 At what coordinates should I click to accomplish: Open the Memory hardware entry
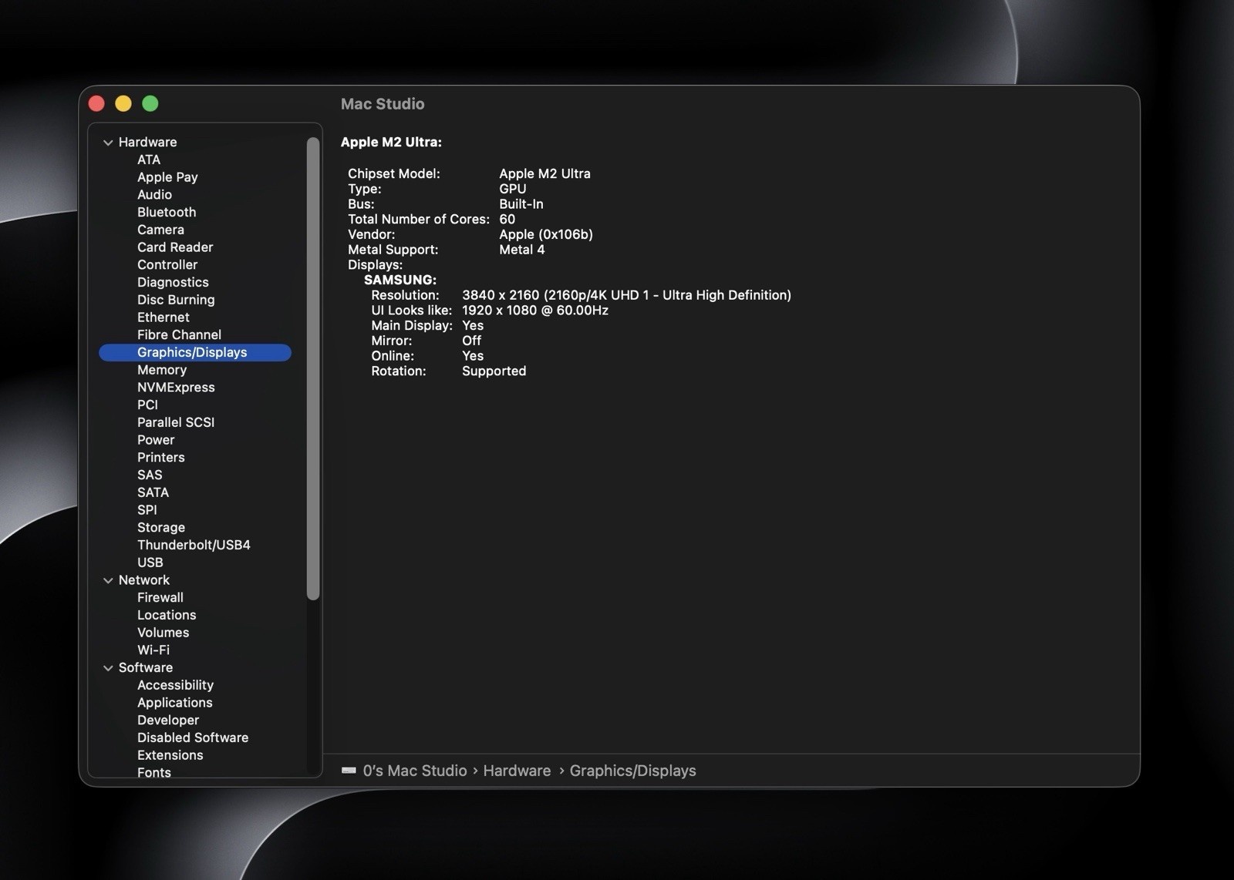pyautogui.click(x=162, y=370)
